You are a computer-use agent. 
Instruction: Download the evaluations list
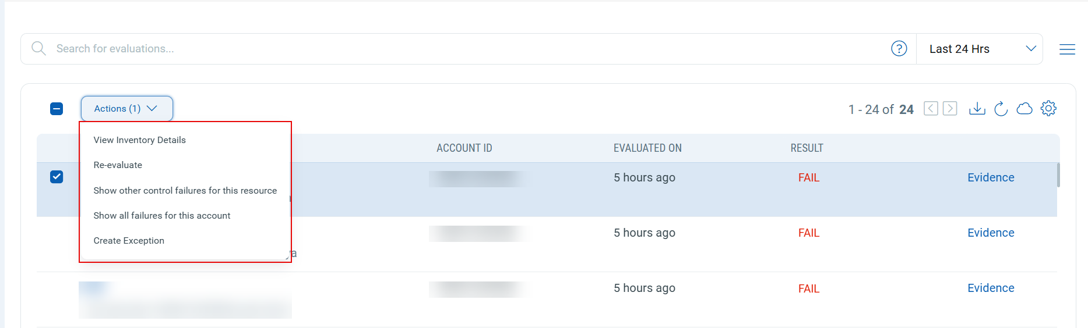[x=977, y=109]
